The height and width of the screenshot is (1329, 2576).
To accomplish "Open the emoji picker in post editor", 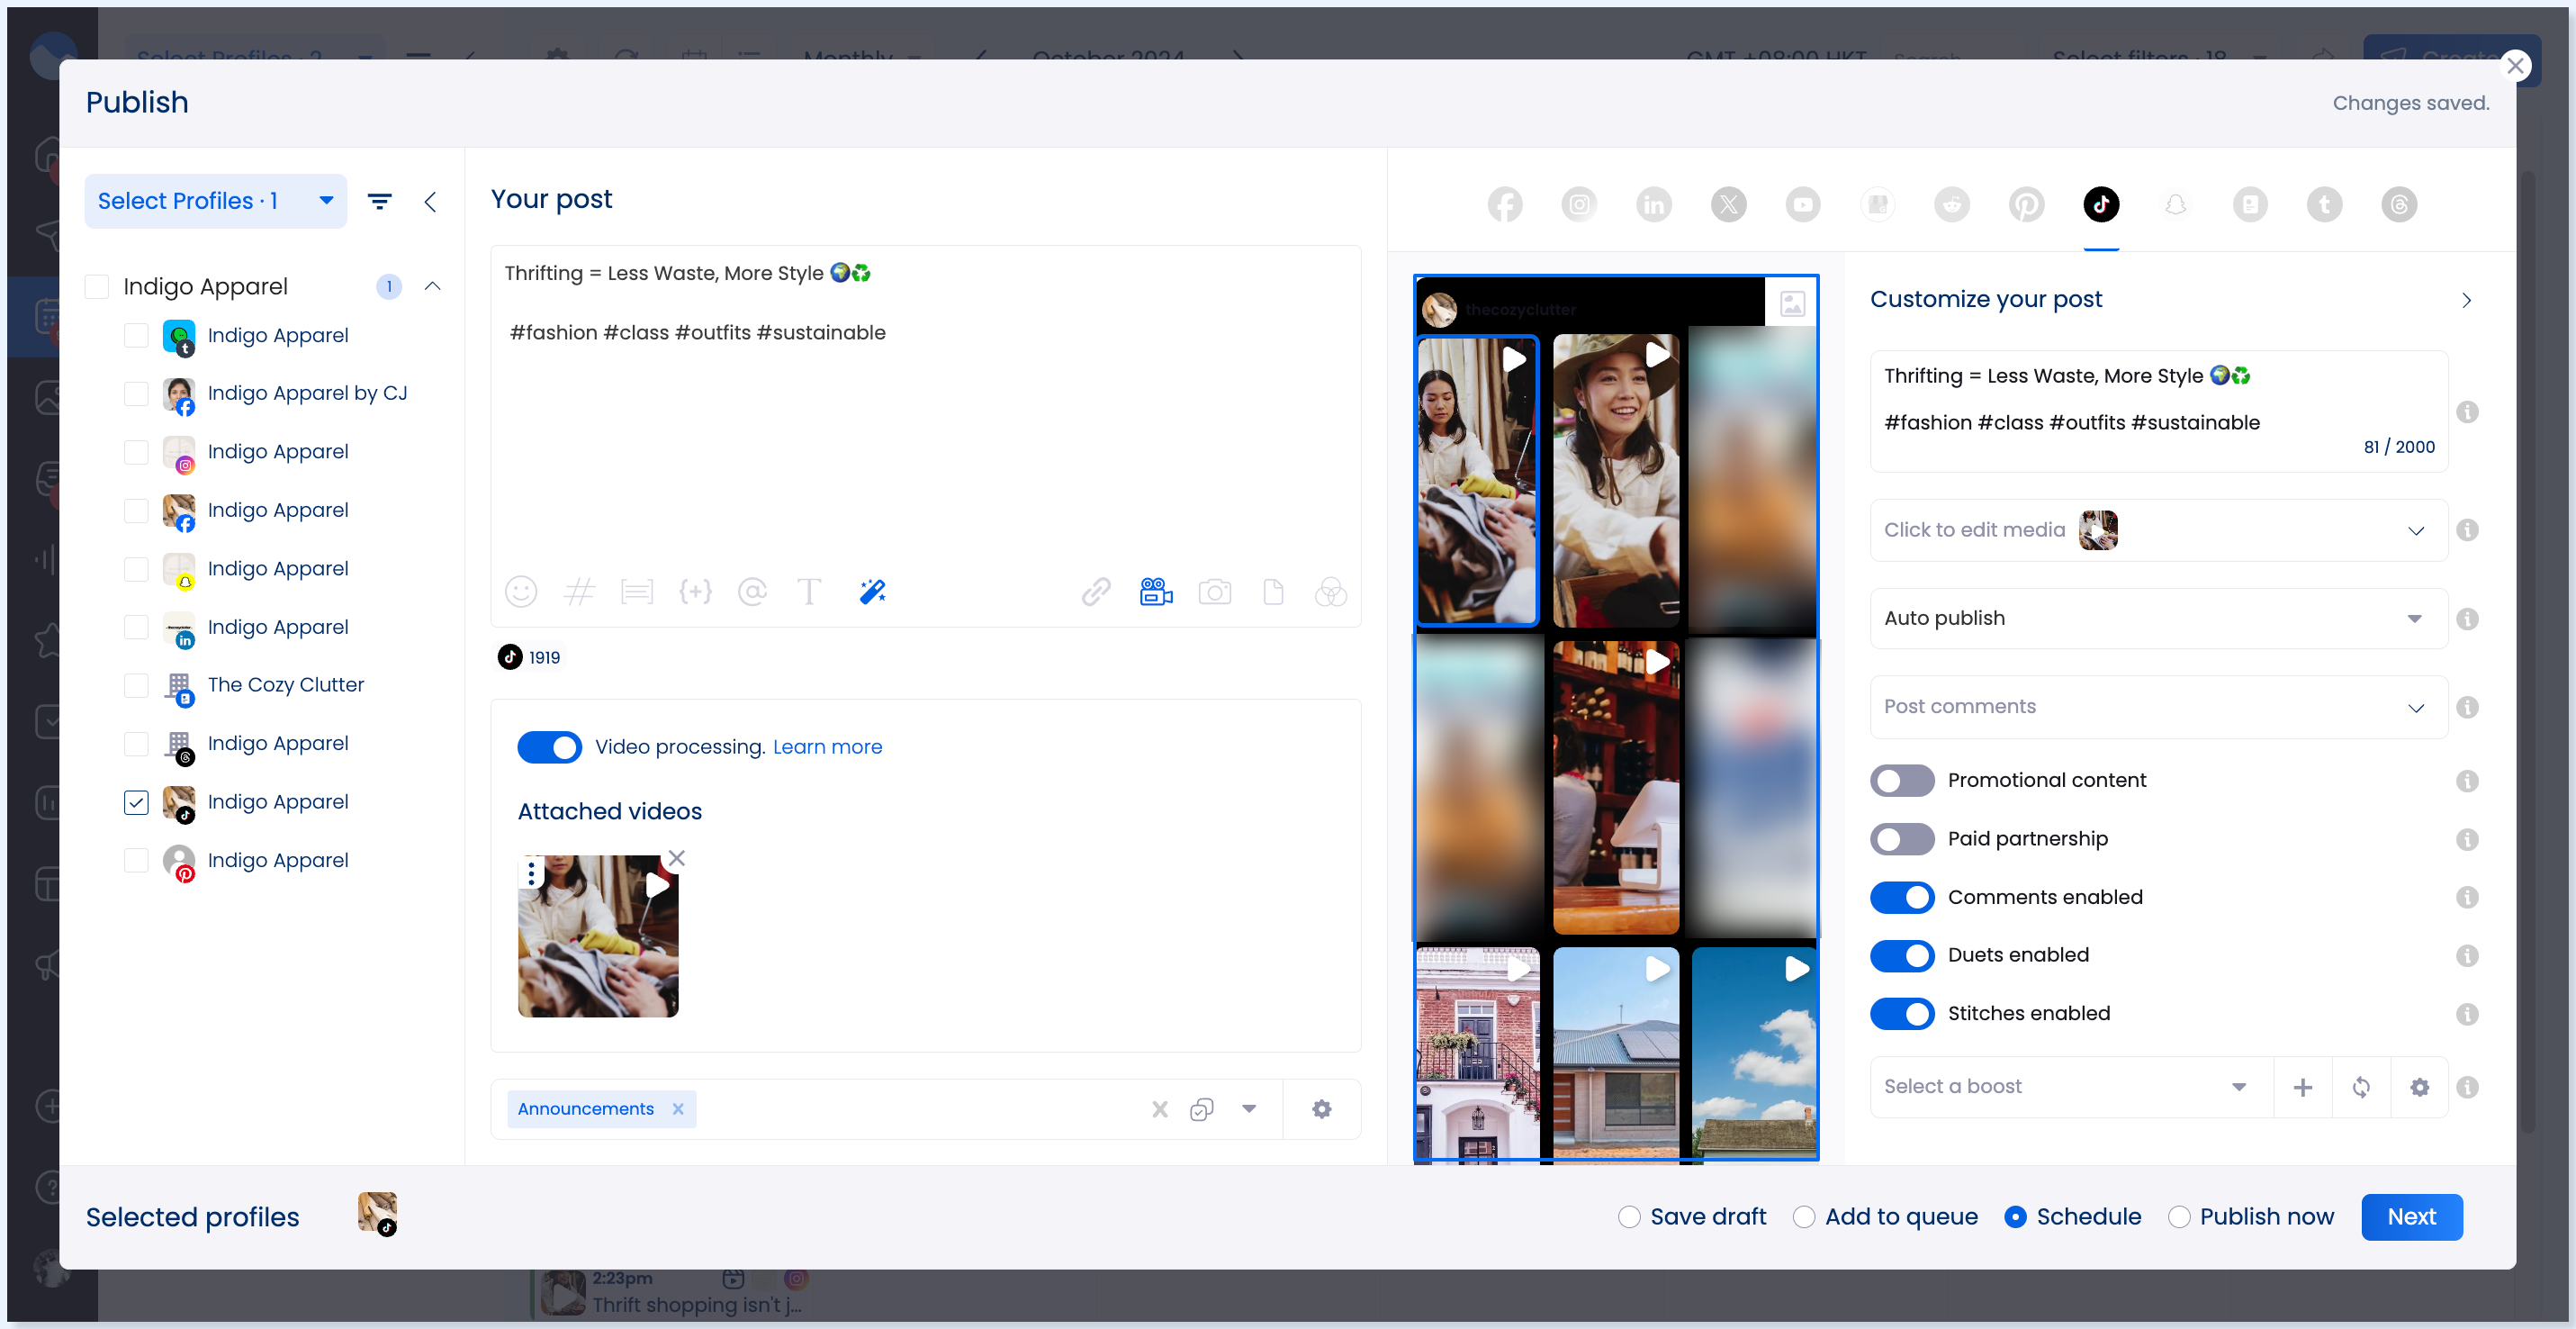I will point(521,592).
